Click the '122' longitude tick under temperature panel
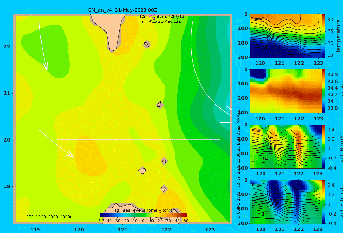This screenshot has height=233, width=343. tap(299, 63)
